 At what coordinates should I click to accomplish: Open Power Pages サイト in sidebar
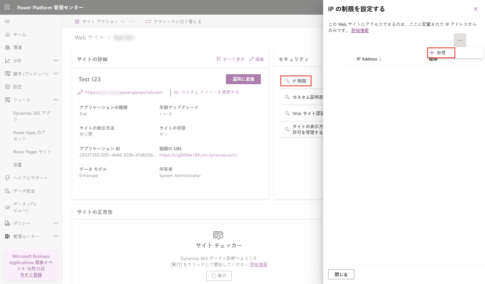pyautogui.click(x=32, y=152)
